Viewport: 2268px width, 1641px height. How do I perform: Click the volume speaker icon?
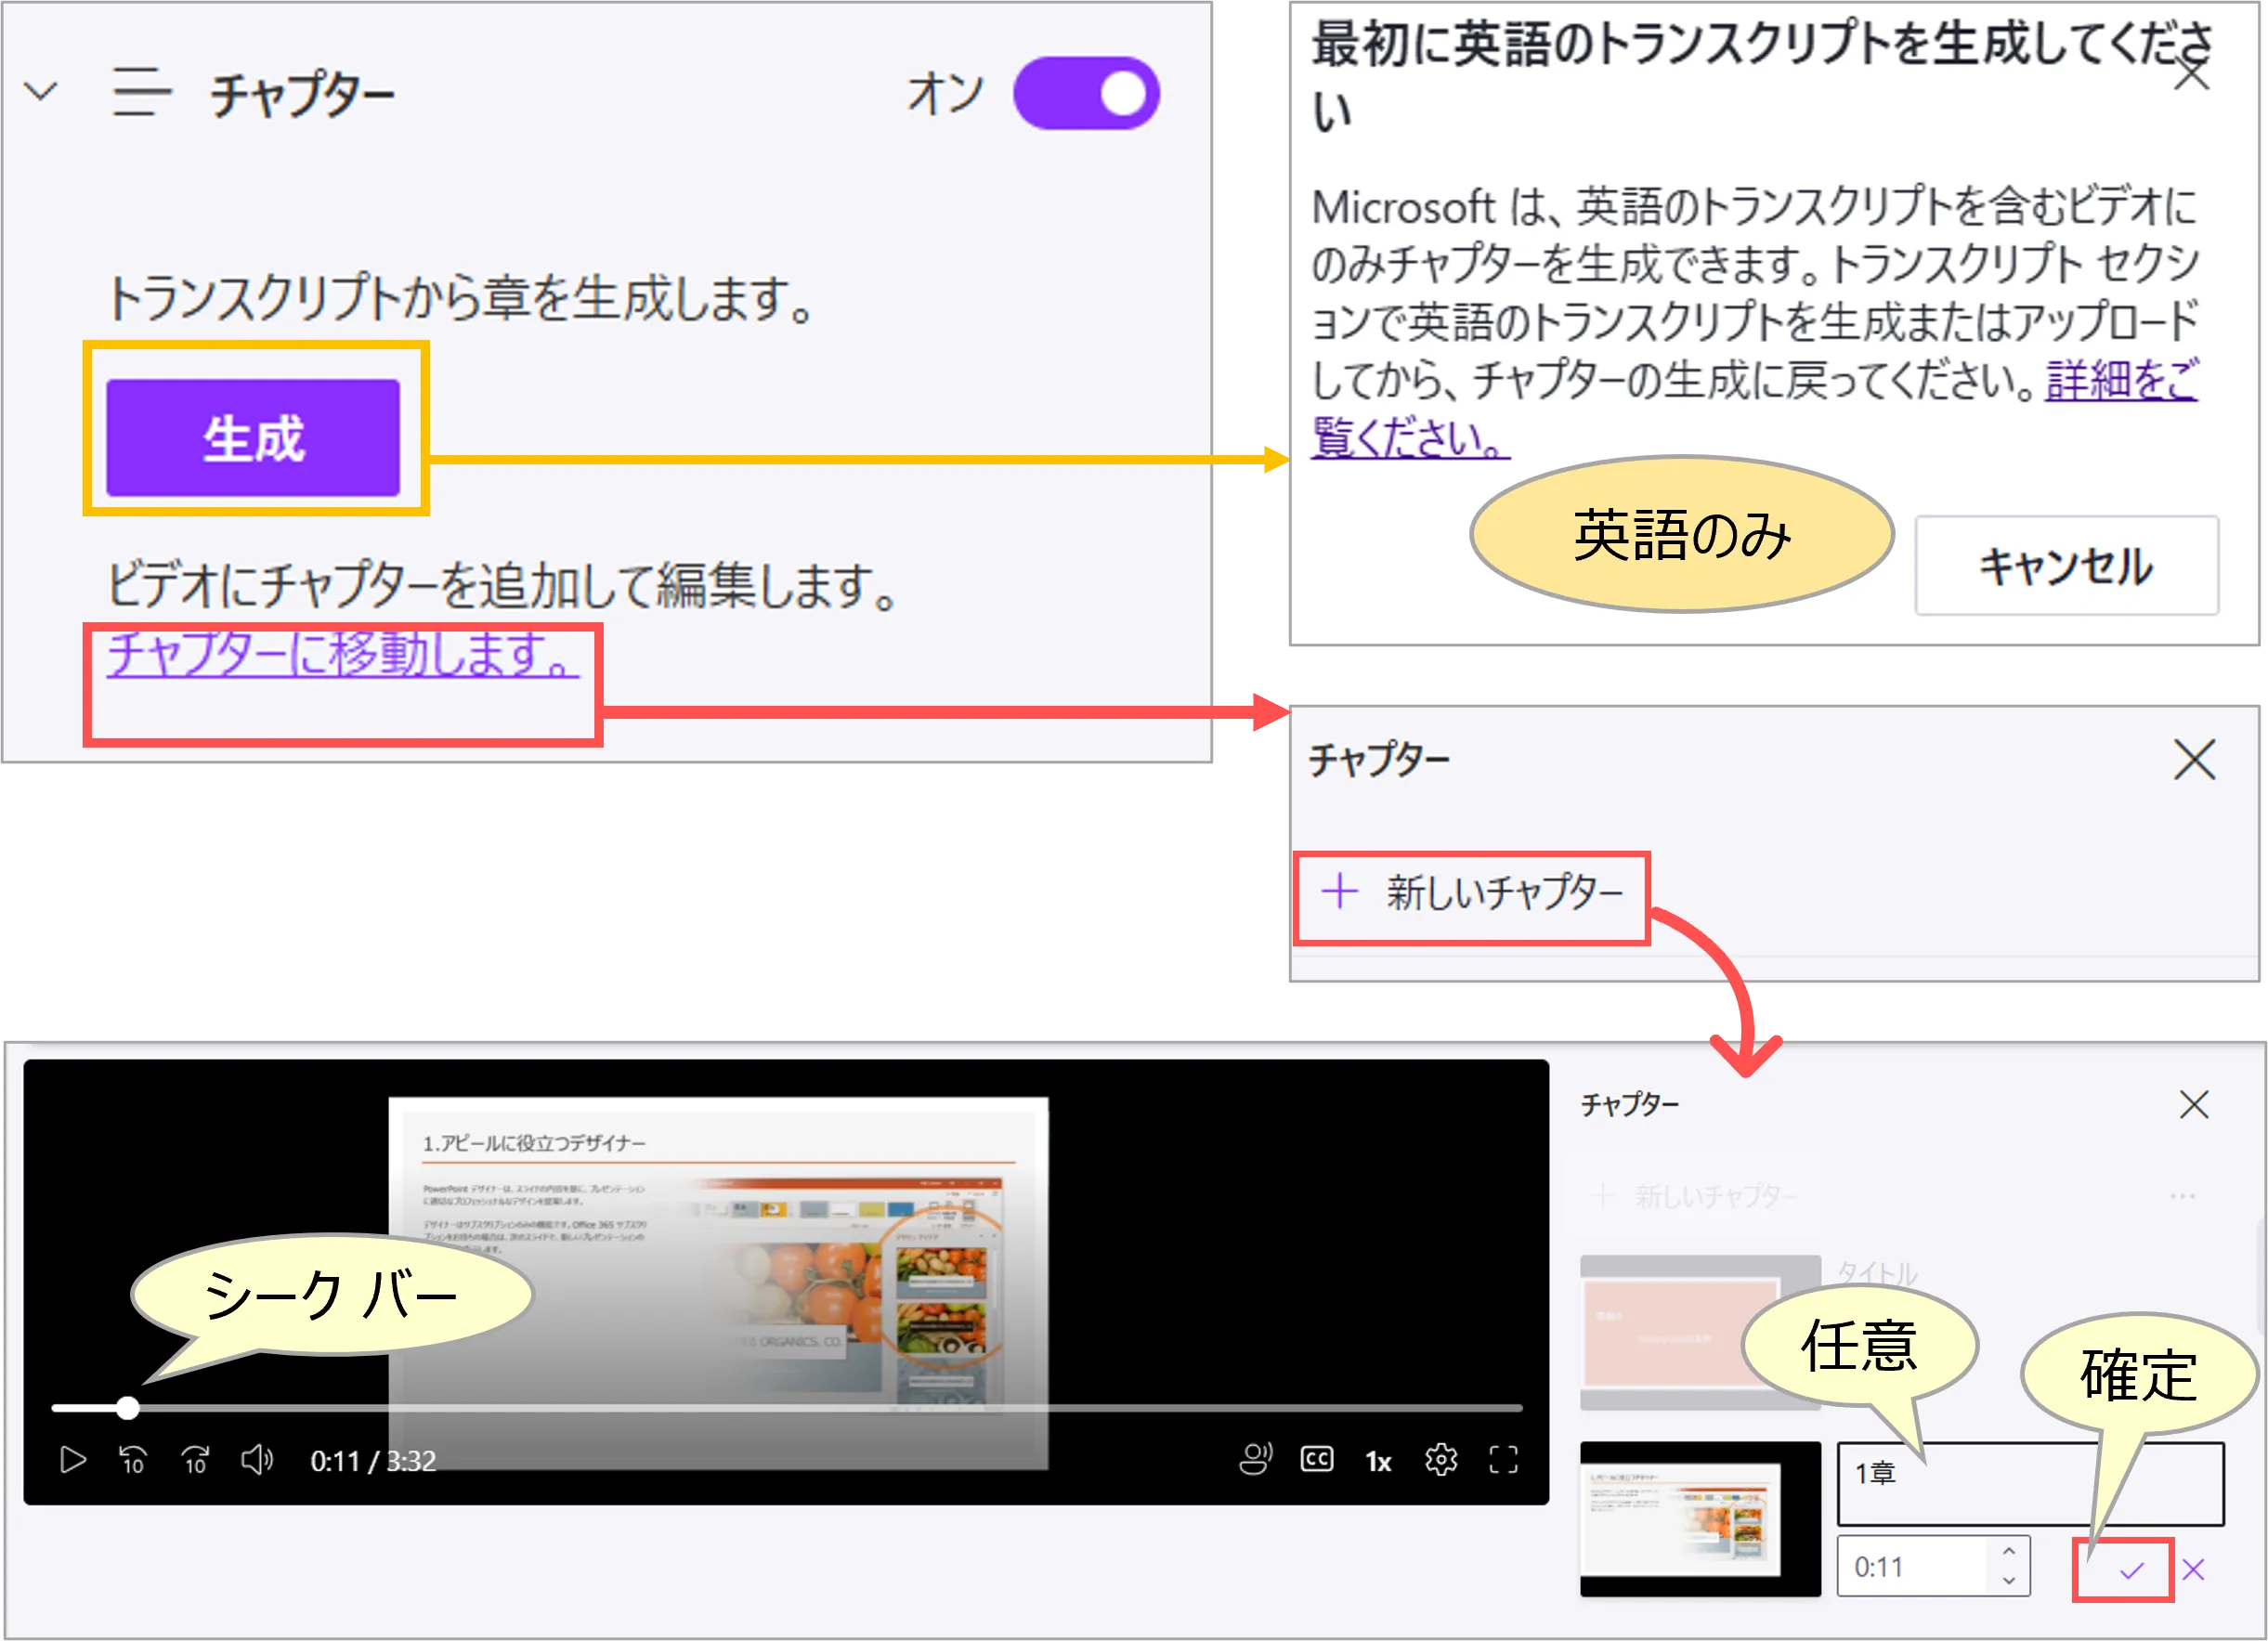click(x=257, y=1461)
